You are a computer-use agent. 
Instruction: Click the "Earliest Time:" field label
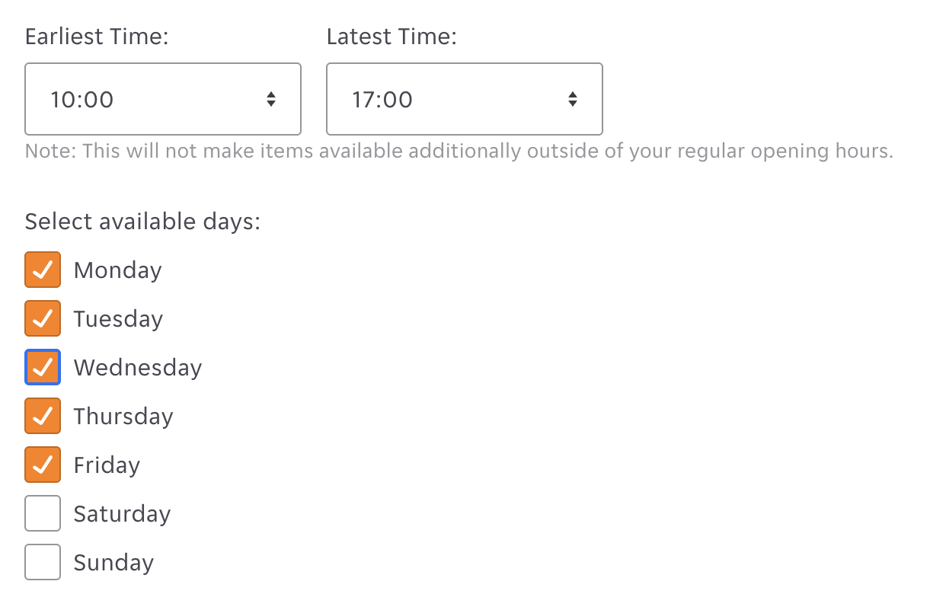coord(97,37)
